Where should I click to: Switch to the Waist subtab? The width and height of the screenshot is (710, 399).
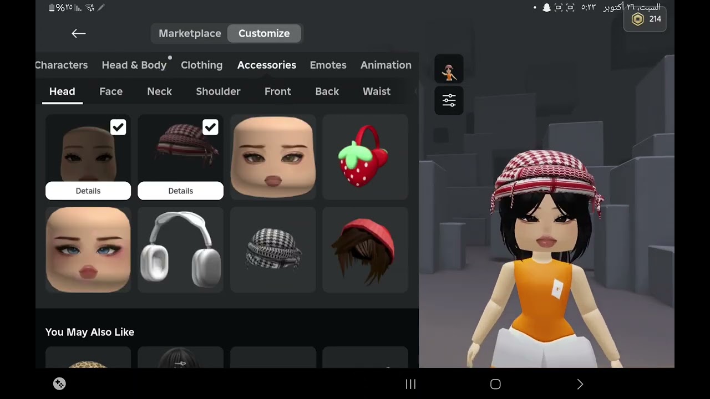click(x=377, y=91)
